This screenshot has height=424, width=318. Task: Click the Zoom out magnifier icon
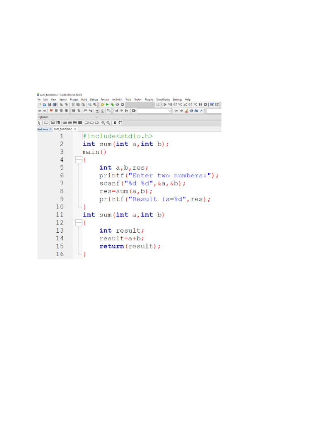pyautogui.click(x=108, y=123)
